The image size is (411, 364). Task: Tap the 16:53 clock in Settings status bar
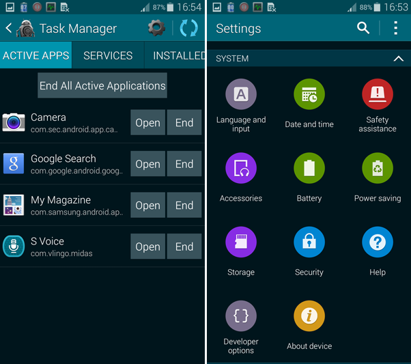coord(396,7)
